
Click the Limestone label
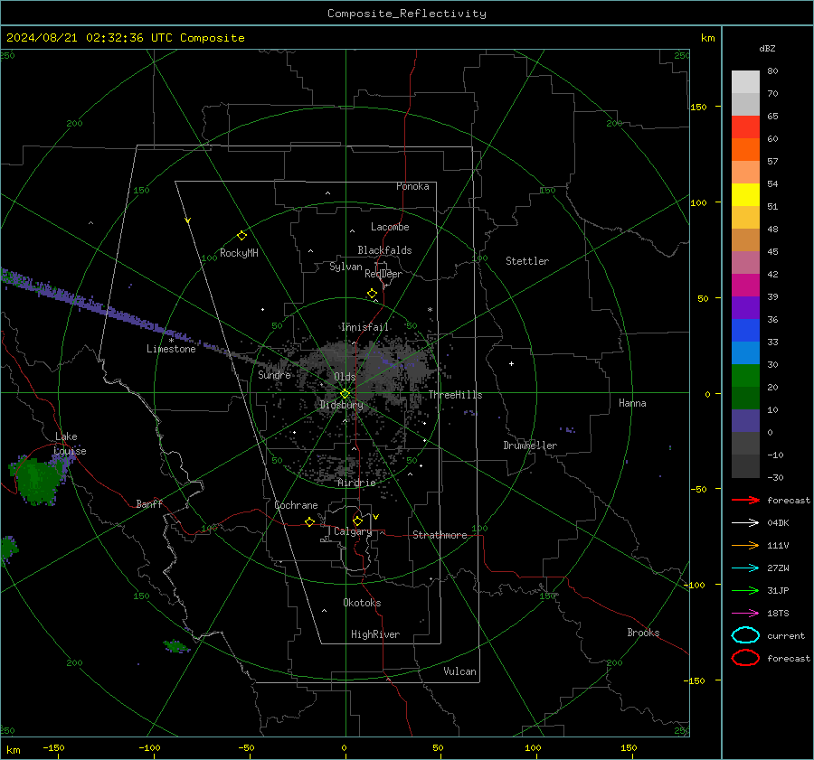(x=171, y=349)
